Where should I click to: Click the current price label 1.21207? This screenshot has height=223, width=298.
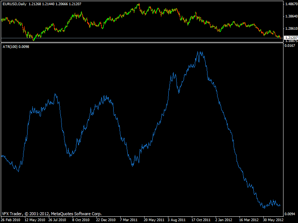pyautogui.click(x=291, y=38)
